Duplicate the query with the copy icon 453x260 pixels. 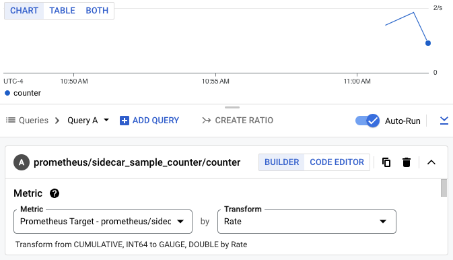386,162
